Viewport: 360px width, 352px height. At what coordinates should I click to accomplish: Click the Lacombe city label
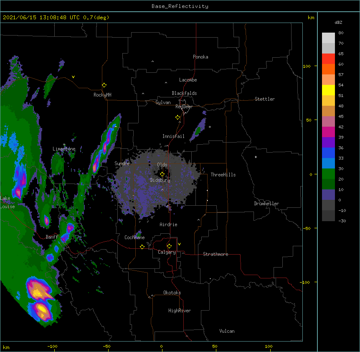(x=188, y=80)
